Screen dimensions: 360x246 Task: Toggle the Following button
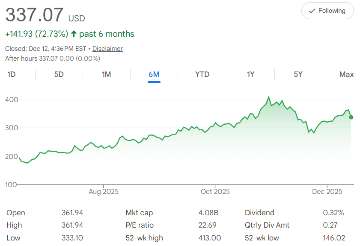pyautogui.click(x=327, y=11)
